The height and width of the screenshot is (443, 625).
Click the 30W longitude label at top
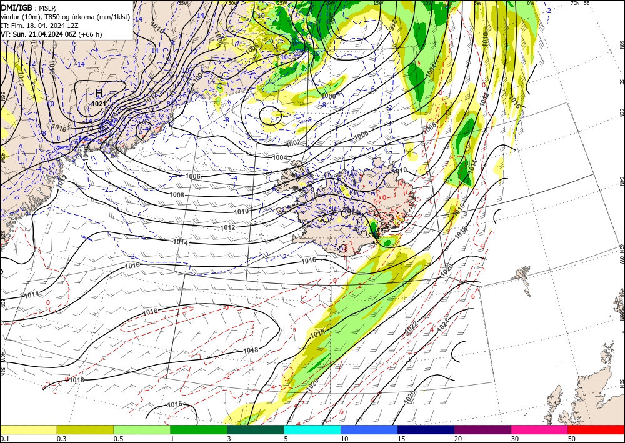[x=234, y=3]
